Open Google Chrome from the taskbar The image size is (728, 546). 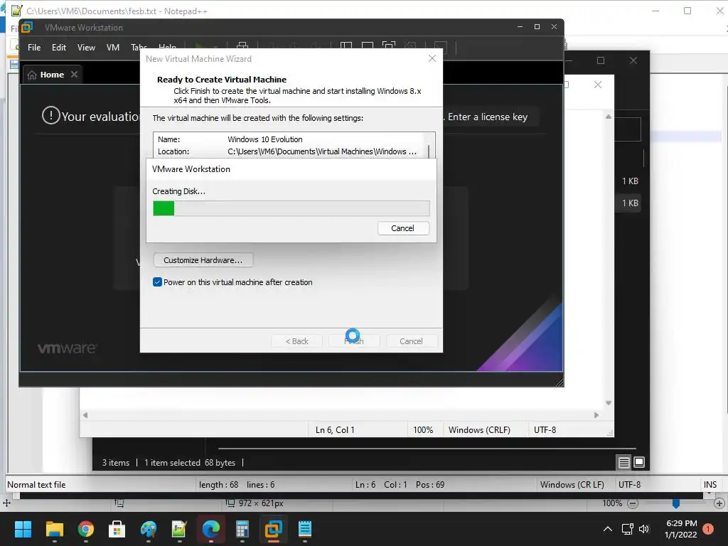(x=86, y=529)
